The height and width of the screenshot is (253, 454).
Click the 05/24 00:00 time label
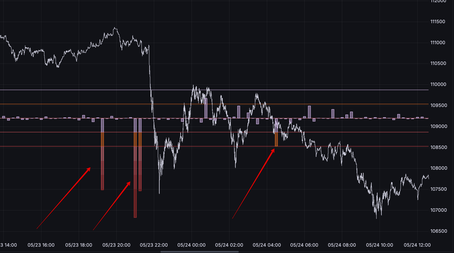point(191,245)
